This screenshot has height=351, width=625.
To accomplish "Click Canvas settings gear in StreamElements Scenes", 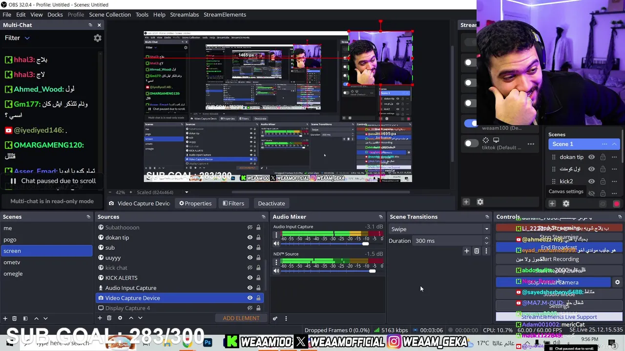I will [566, 204].
